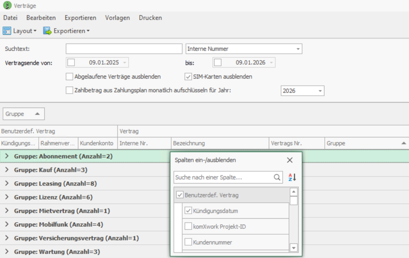Open the Vorlagen menu
The height and width of the screenshot is (258, 409).
pos(117,18)
